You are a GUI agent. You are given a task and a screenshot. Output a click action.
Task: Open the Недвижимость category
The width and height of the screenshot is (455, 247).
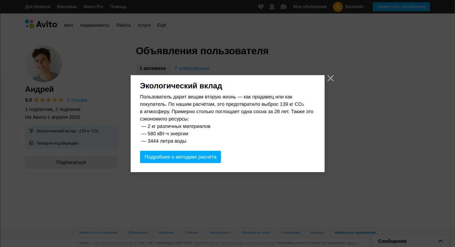(x=95, y=25)
